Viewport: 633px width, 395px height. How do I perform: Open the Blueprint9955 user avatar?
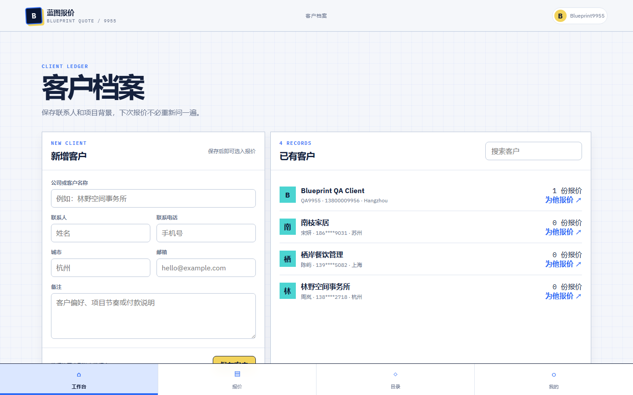pos(560,16)
